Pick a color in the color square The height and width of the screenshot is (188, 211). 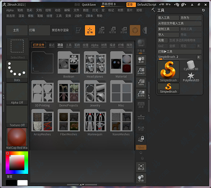(17, 163)
